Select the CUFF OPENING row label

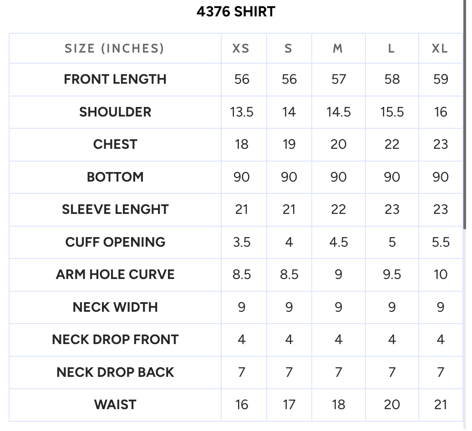point(115,242)
